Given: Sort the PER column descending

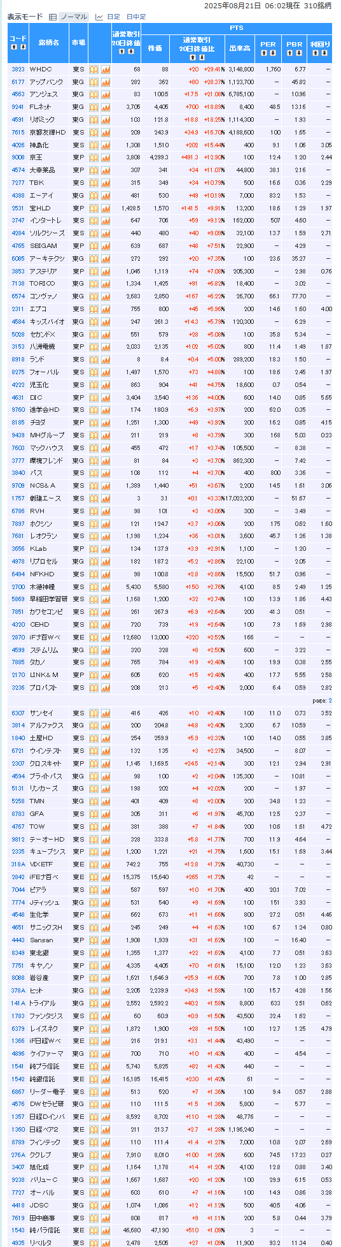Looking at the screenshot, I should click(x=273, y=54).
